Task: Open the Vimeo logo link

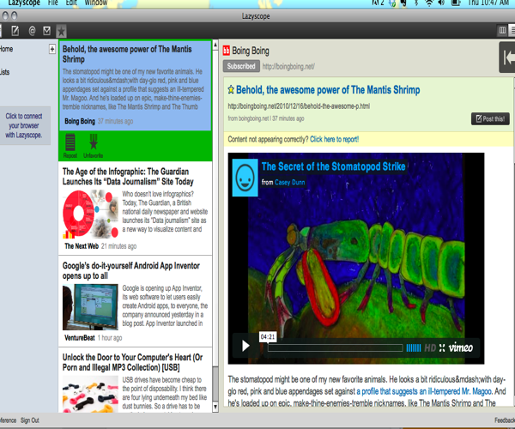Action: click(x=461, y=347)
